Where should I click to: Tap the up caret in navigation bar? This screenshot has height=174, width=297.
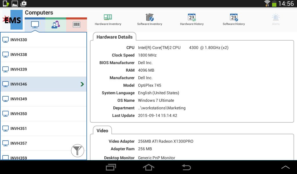click(x=285, y=167)
